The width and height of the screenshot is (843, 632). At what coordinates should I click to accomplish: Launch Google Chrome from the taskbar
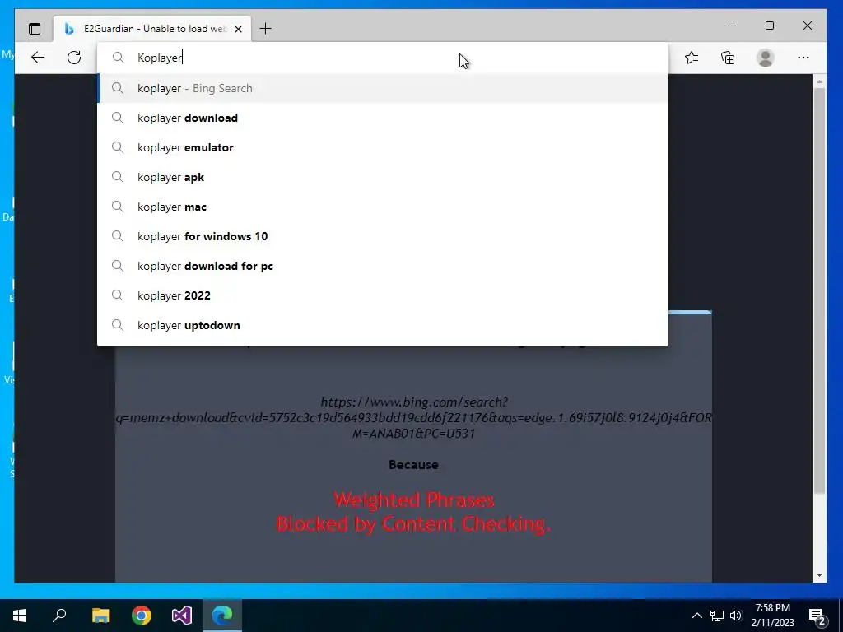[142, 616]
